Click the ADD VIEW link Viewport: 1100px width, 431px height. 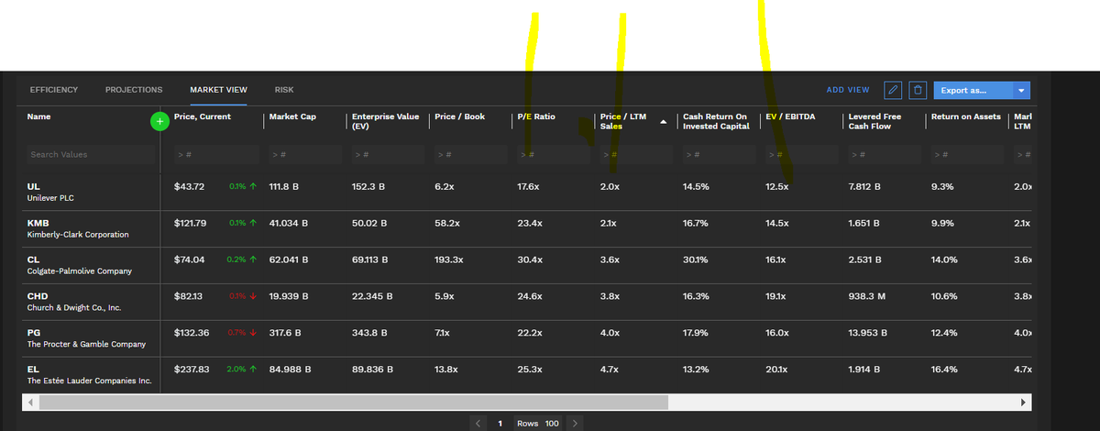point(848,90)
